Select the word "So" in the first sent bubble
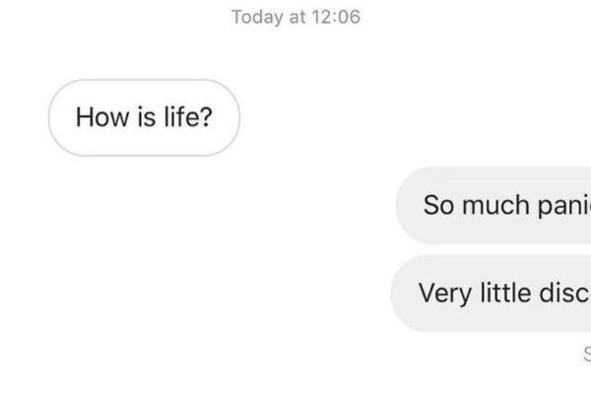The image size is (591, 393). [438, 205]
